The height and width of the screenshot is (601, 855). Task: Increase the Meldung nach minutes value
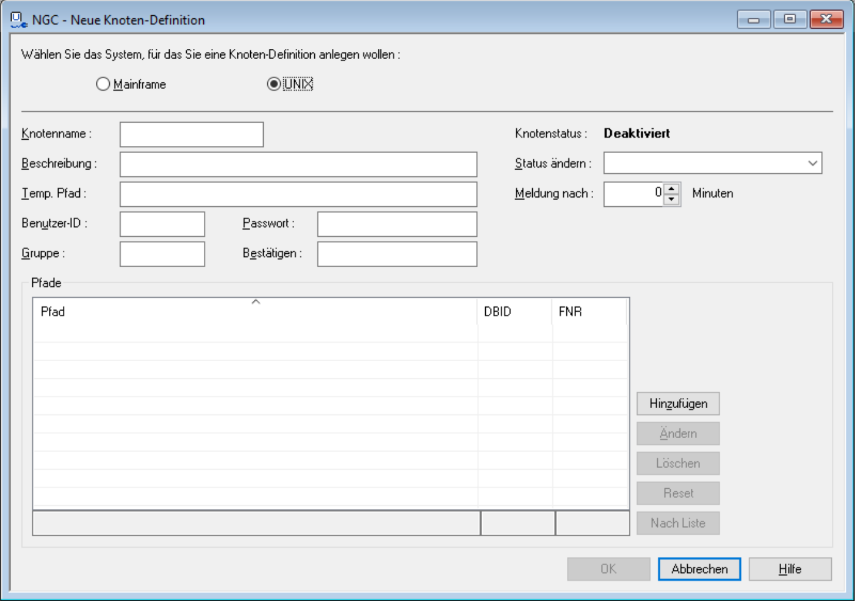(672, 189)
